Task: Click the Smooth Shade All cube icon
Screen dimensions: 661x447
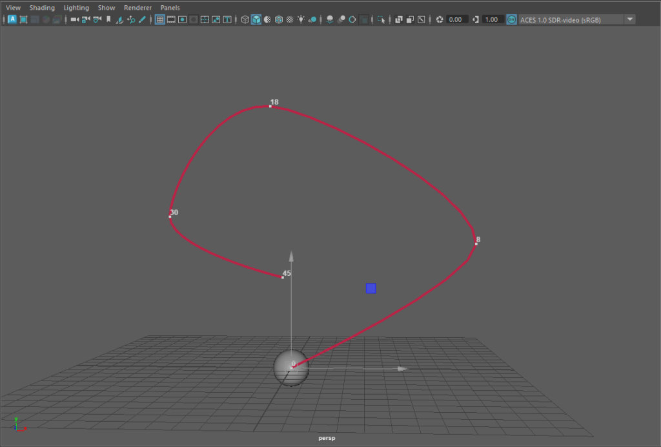Action: tap(256, 19)
